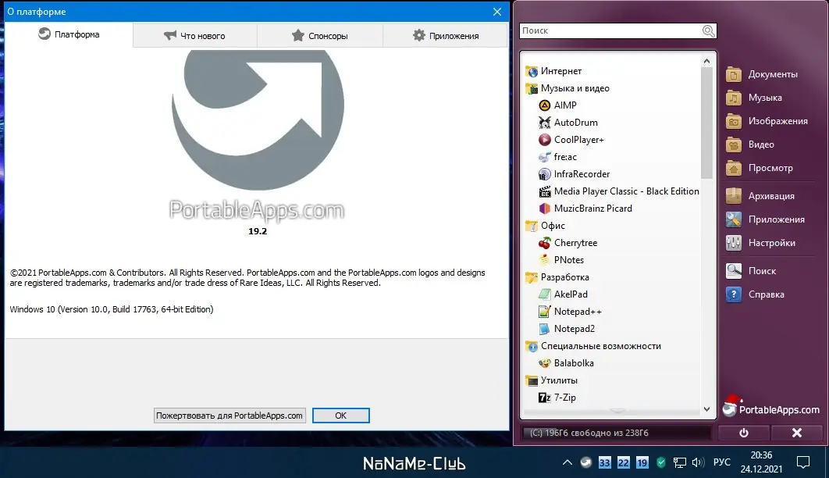The height and width of the screenshot is (478, 829).
Task: Open InfraRecorder
Action: [575, 174]
